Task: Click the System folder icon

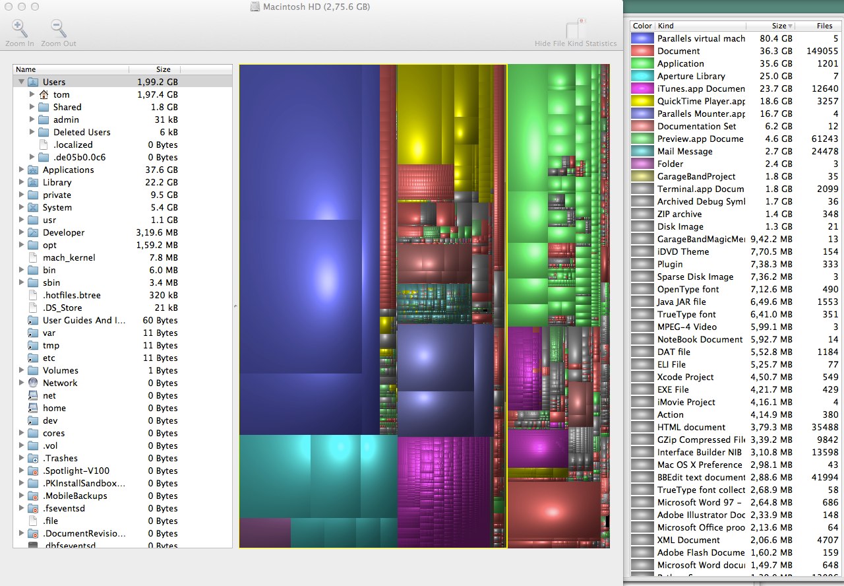Action: [x=33, y=208]
